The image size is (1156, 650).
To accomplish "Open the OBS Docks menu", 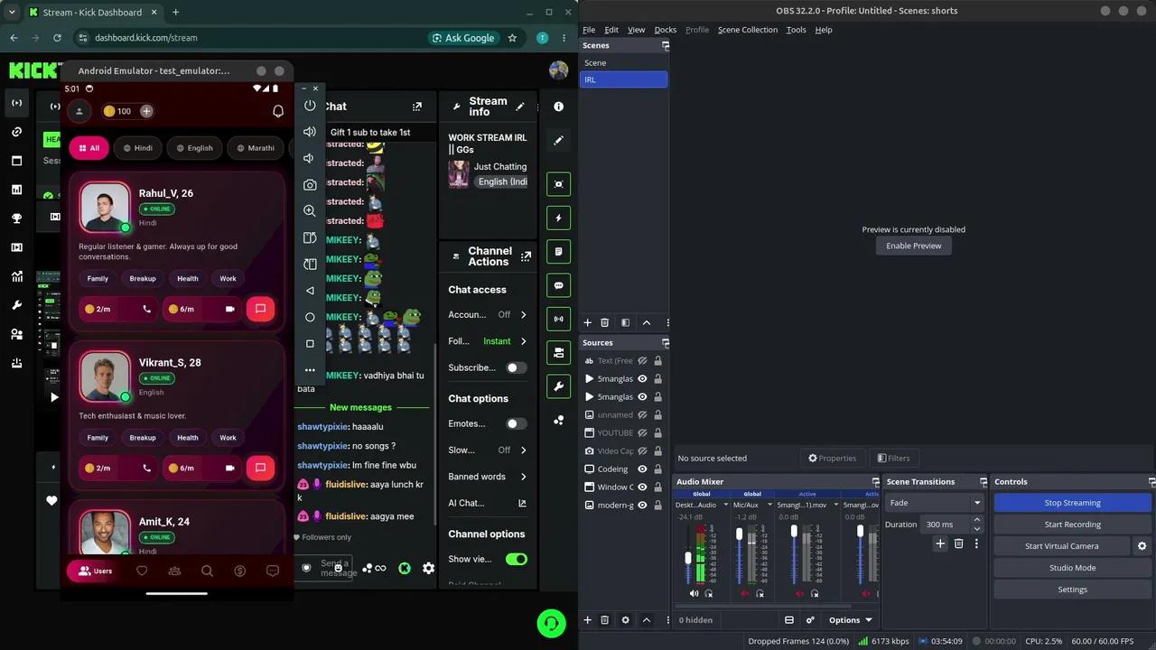I will (x=665, y=30).
